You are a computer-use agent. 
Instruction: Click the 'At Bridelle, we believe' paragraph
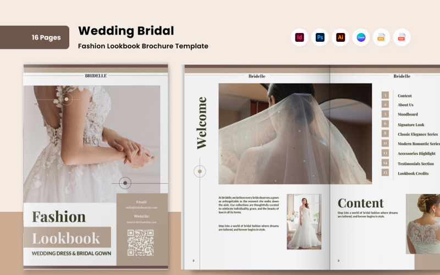tap(249, 205)
